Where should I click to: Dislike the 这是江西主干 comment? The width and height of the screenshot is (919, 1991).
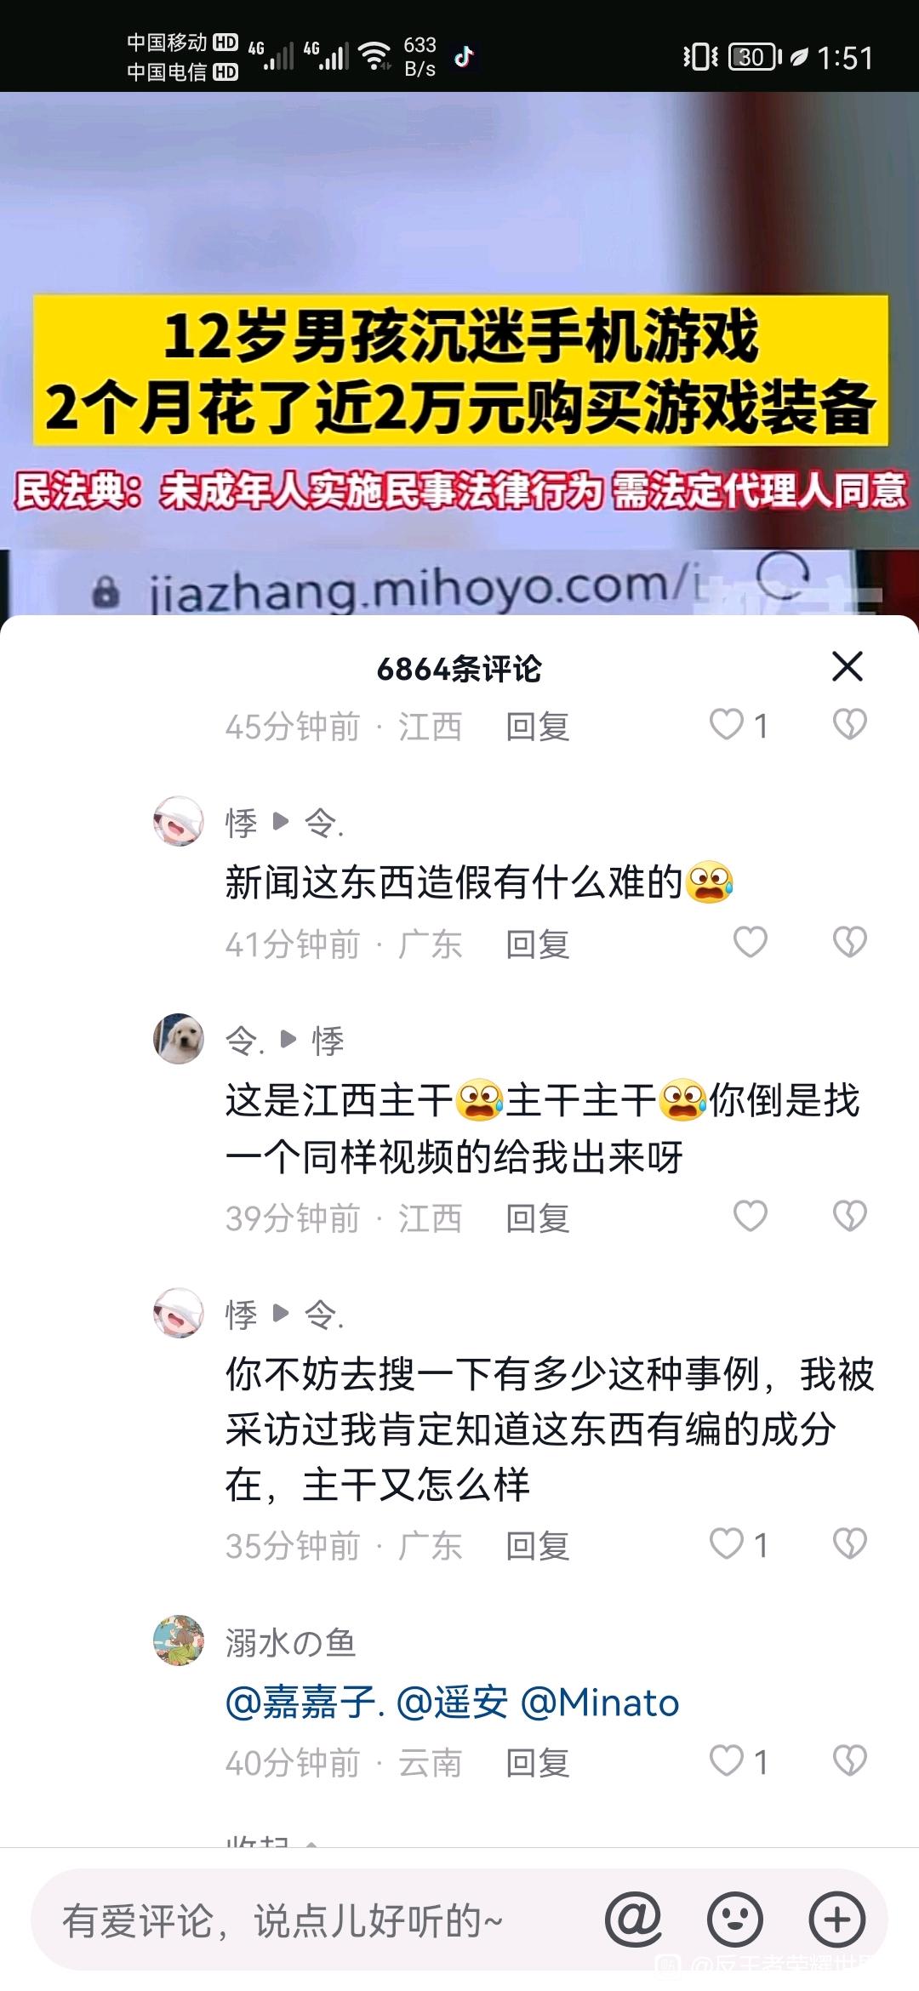[x=849, y=1216]
